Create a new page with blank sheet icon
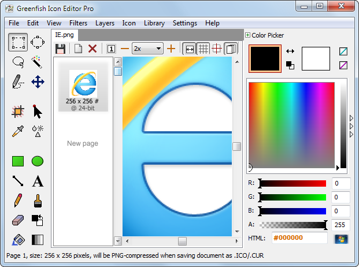Viewport: 359px width, 267px height. 78,49
